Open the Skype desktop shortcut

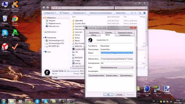coord(5,34)
